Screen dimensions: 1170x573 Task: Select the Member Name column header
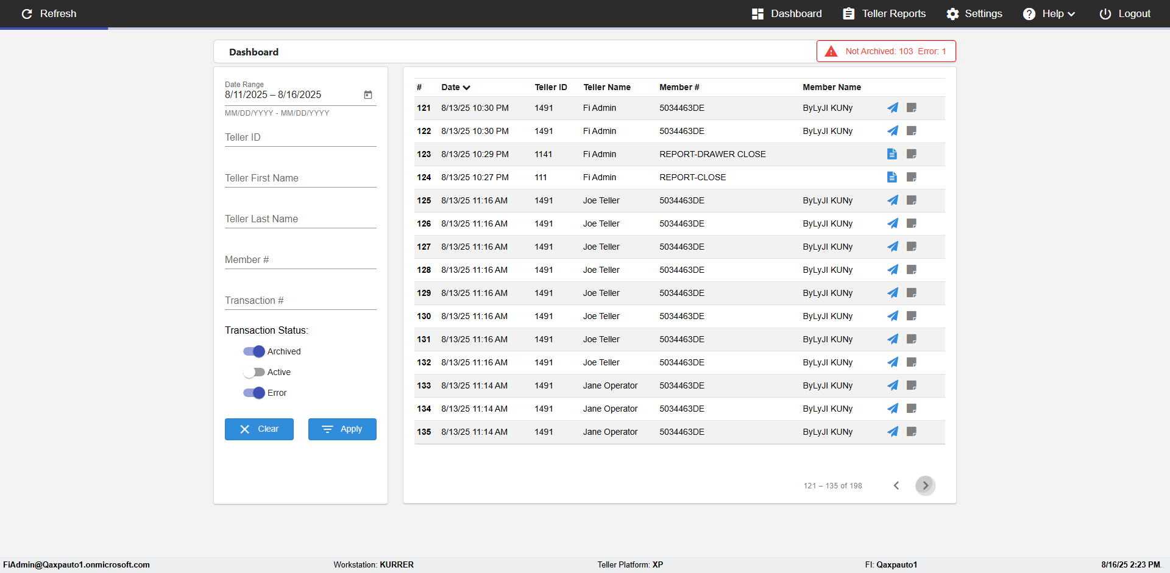[x=832, y=87]
